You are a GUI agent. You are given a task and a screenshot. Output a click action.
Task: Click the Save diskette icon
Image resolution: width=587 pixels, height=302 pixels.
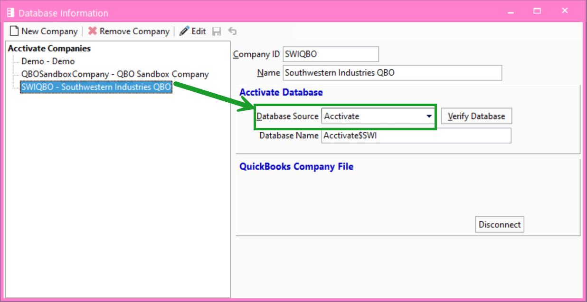pyautogui.click(x=217, y=31)
